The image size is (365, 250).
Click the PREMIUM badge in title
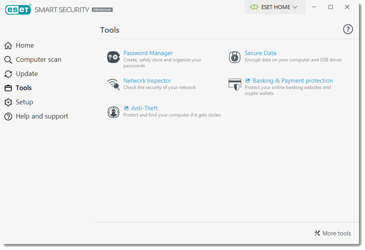(x=102, y=10)
